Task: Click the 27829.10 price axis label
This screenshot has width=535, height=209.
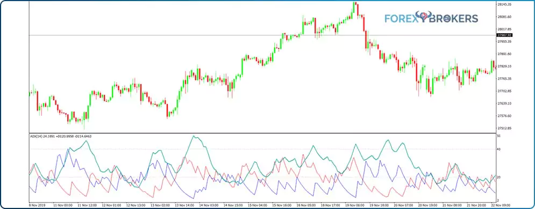Action: pos(505,66)
